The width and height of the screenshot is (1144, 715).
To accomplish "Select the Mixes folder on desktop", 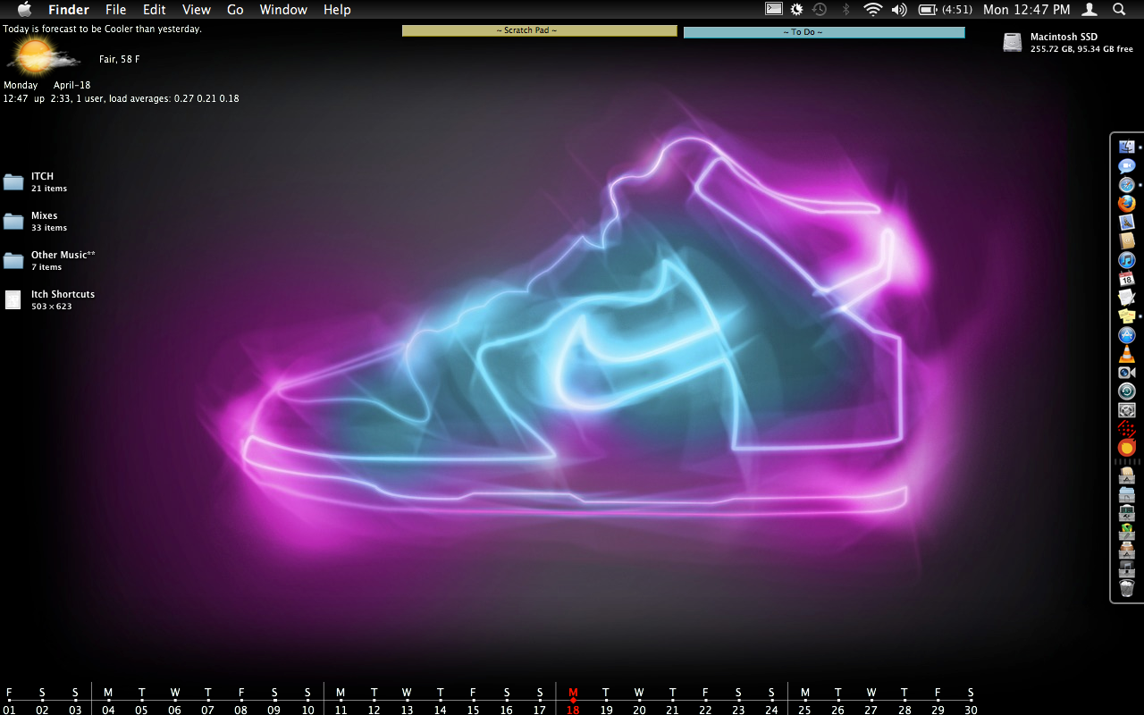I will [x=13, y=221].
